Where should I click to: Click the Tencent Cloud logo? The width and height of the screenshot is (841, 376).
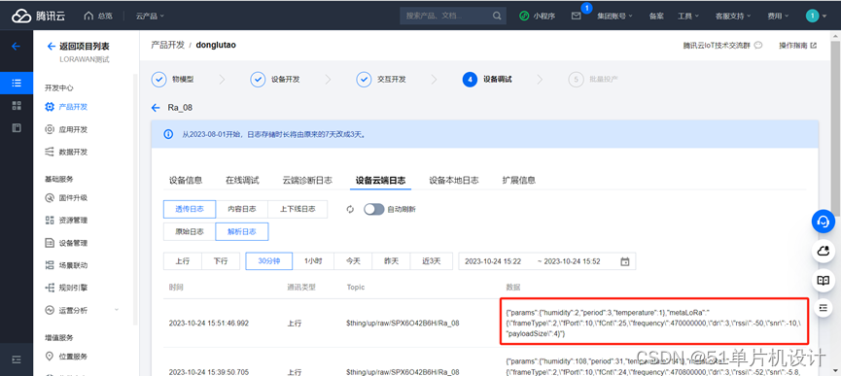point(39,17)
